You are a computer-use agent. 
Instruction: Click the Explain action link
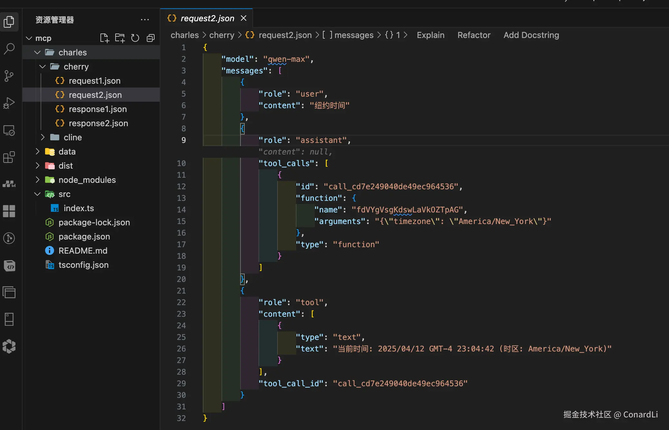pos(430,35)
